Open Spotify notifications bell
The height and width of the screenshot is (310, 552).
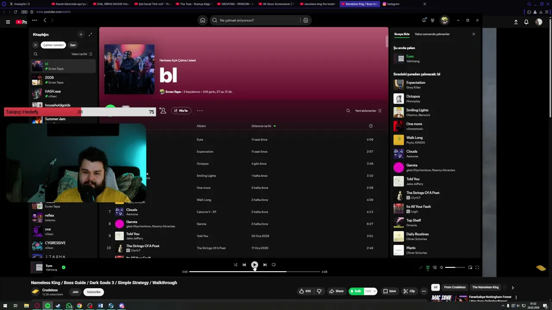[424, 20]
